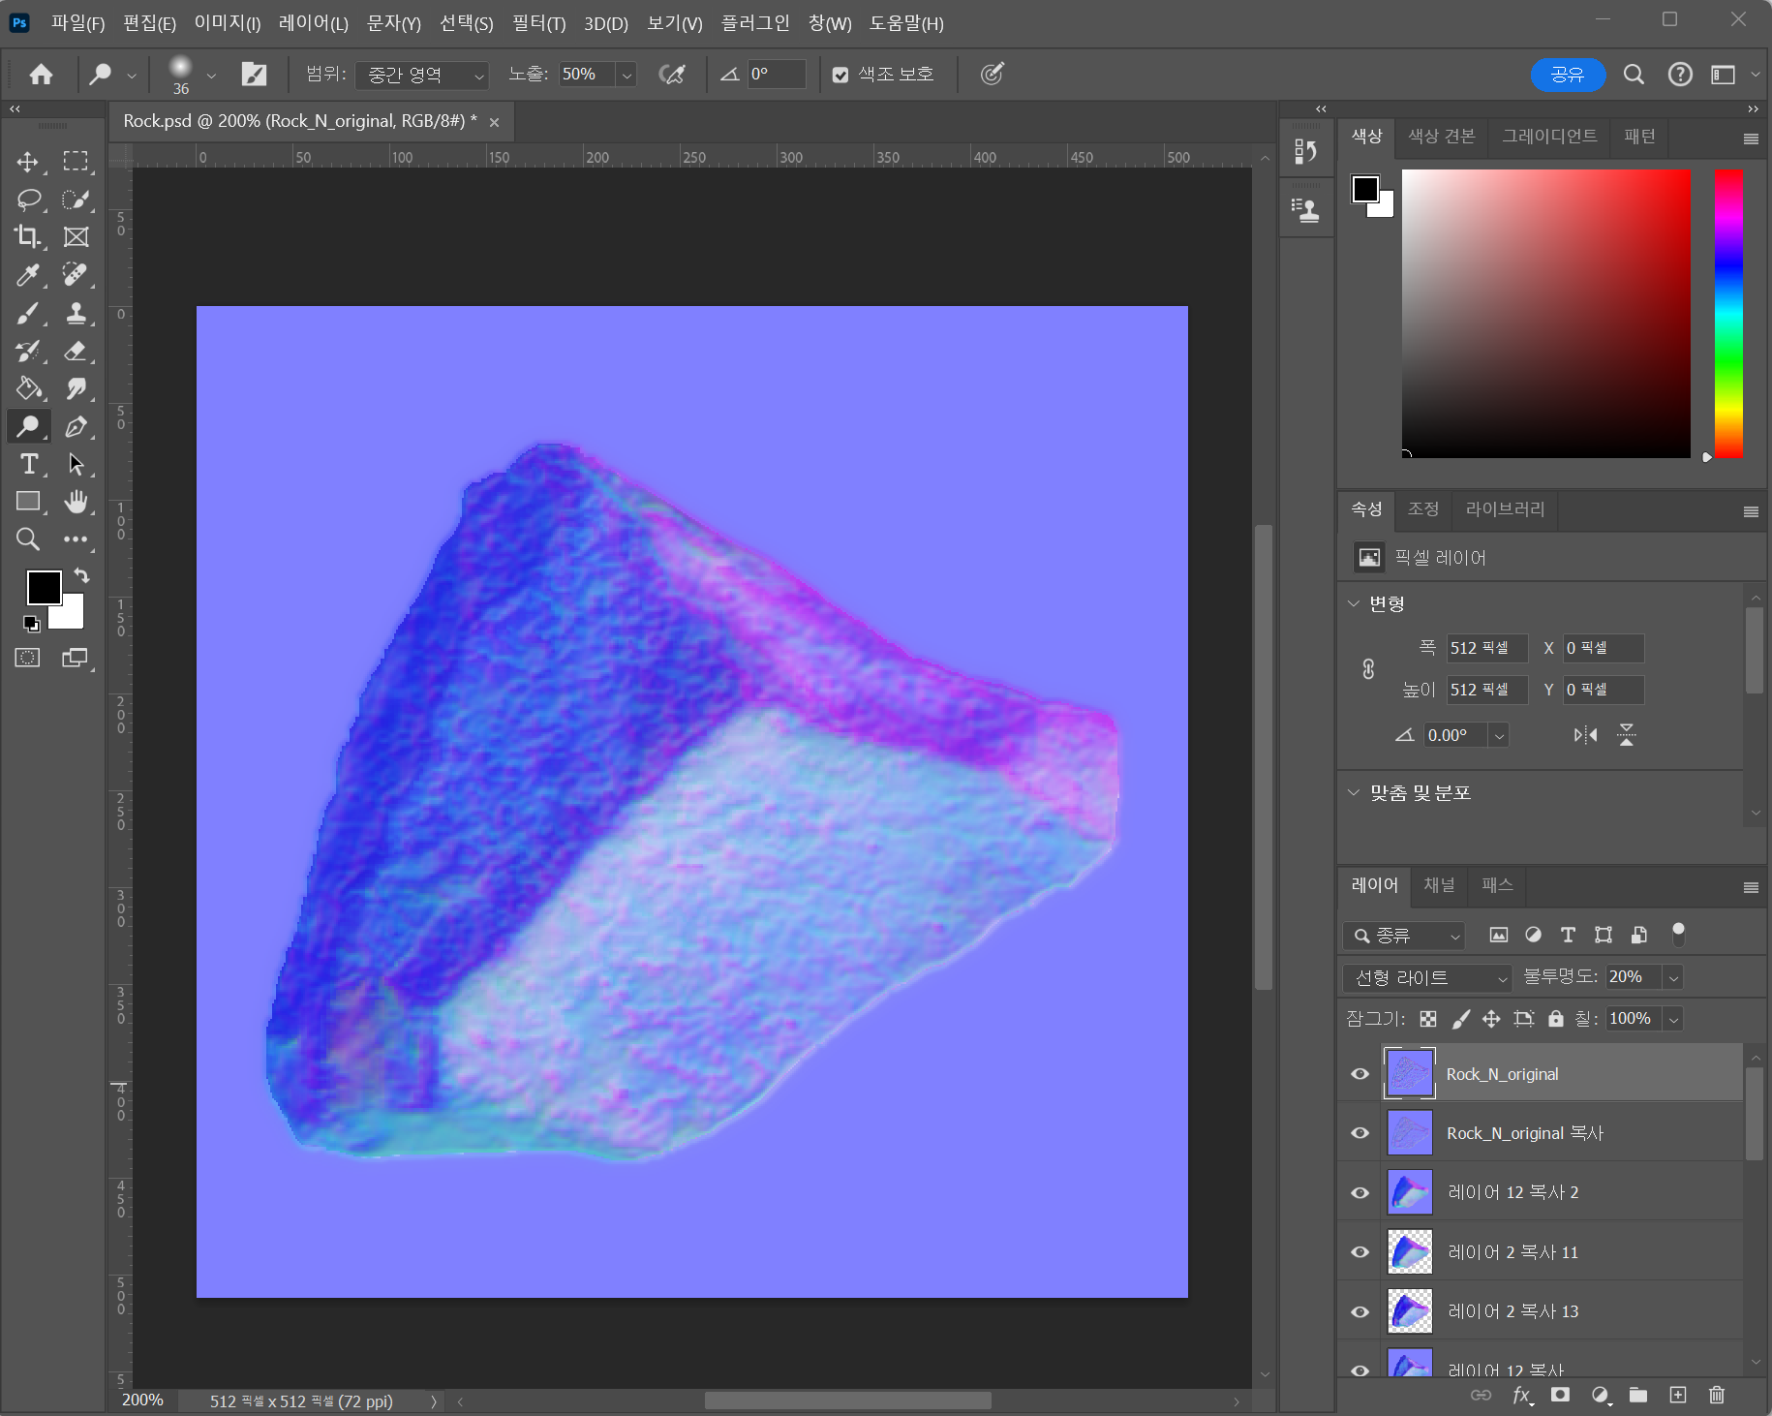Toggle airbrush mode in options bar
This screenshot has height=1416, width=1772.
click(672, 75)
